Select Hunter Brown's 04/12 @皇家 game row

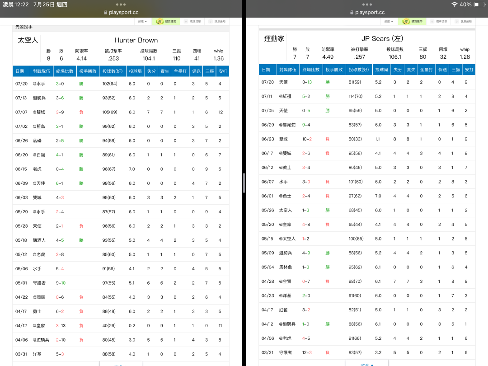121,325
